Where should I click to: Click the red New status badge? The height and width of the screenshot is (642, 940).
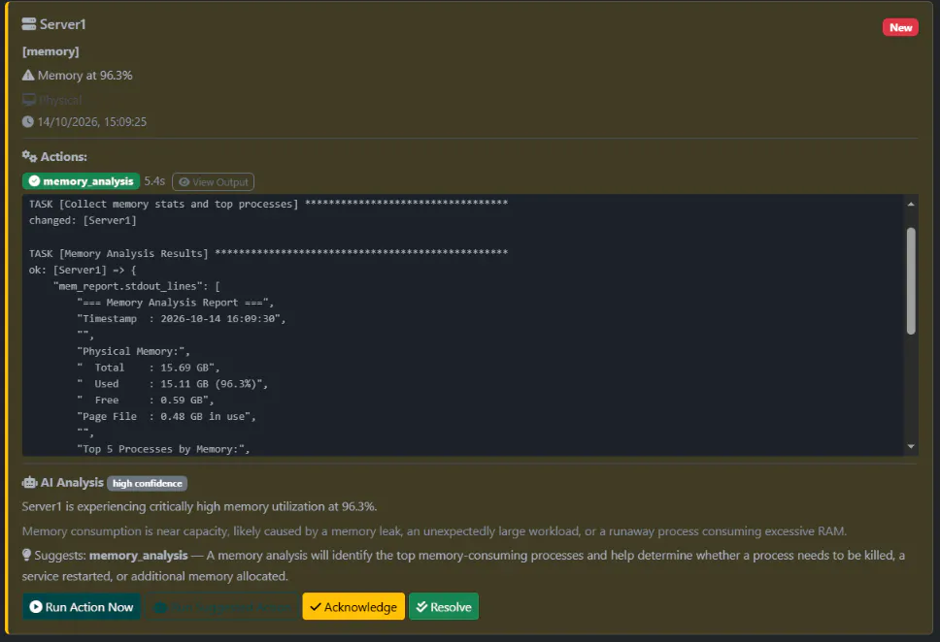900,27
